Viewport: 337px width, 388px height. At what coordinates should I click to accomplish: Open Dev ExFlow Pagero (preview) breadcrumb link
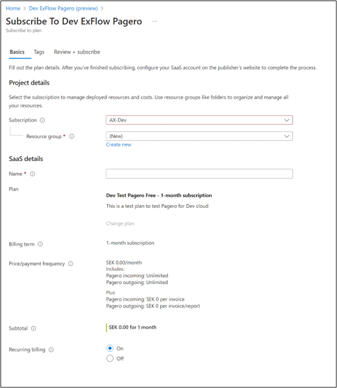pyautogui.click(x=63, y=8)
